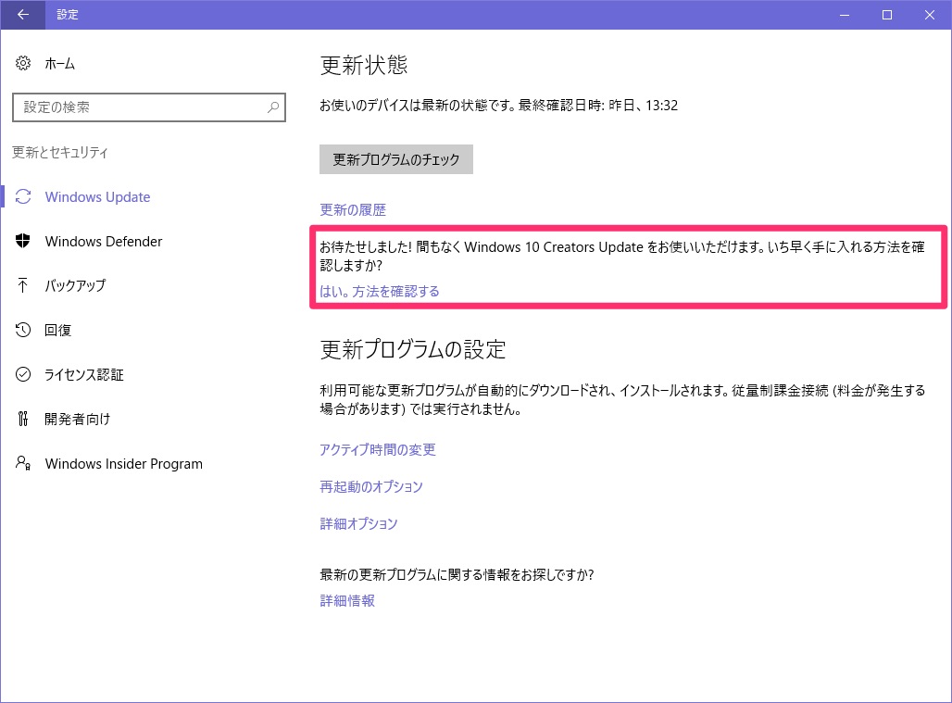Click the 更新とセキュリティ category label
Screen dimensions: 952x703
[60, 153]
